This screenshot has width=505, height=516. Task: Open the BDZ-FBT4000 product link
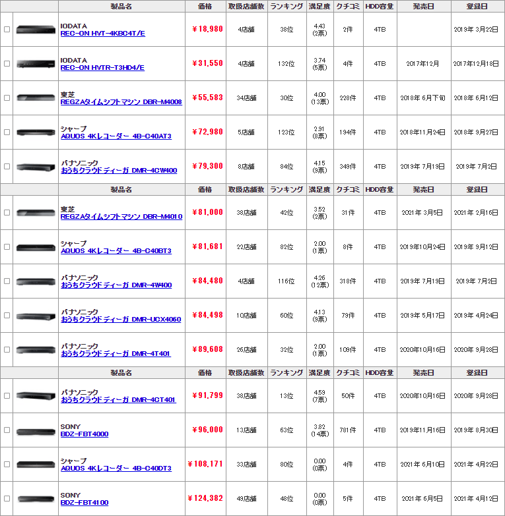click(x=84, y=434)
